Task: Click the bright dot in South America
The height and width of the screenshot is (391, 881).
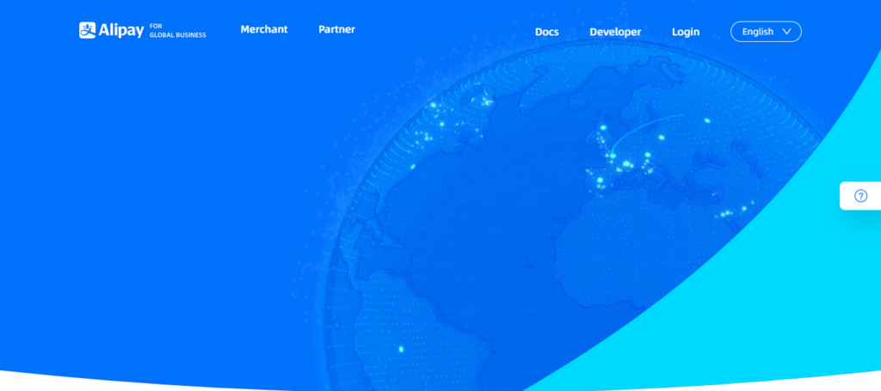Action: pos(400,349)
